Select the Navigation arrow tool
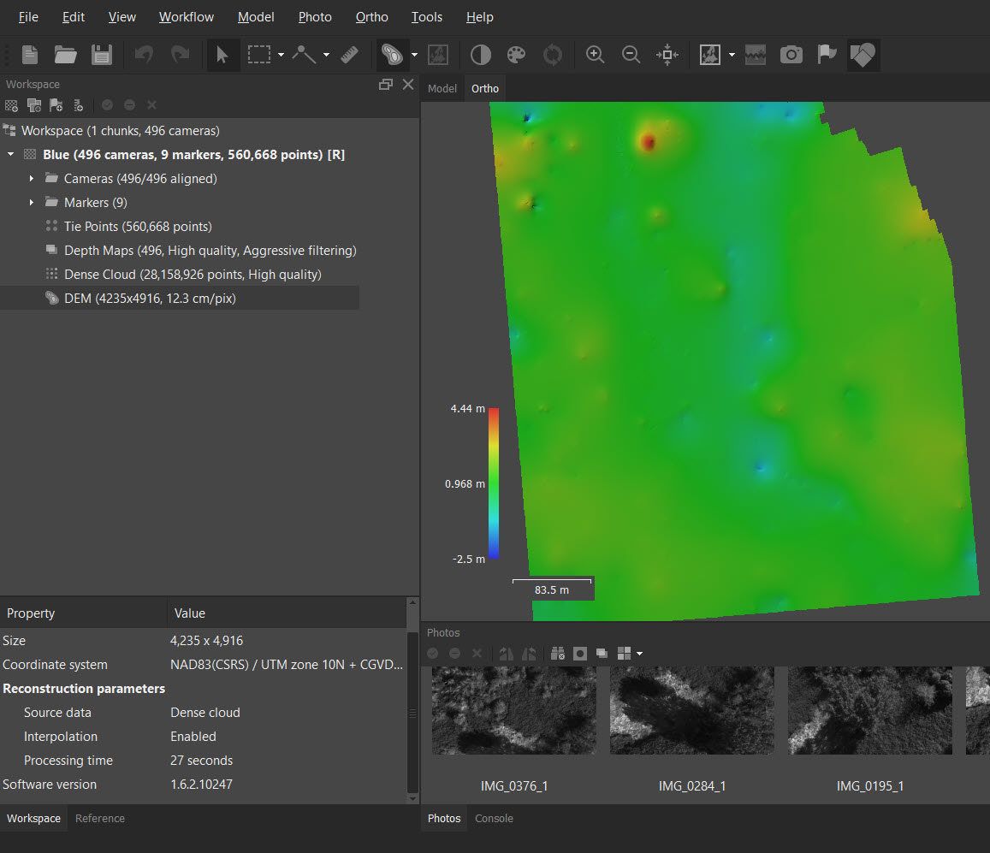990x853 pixels. [223, 55]
